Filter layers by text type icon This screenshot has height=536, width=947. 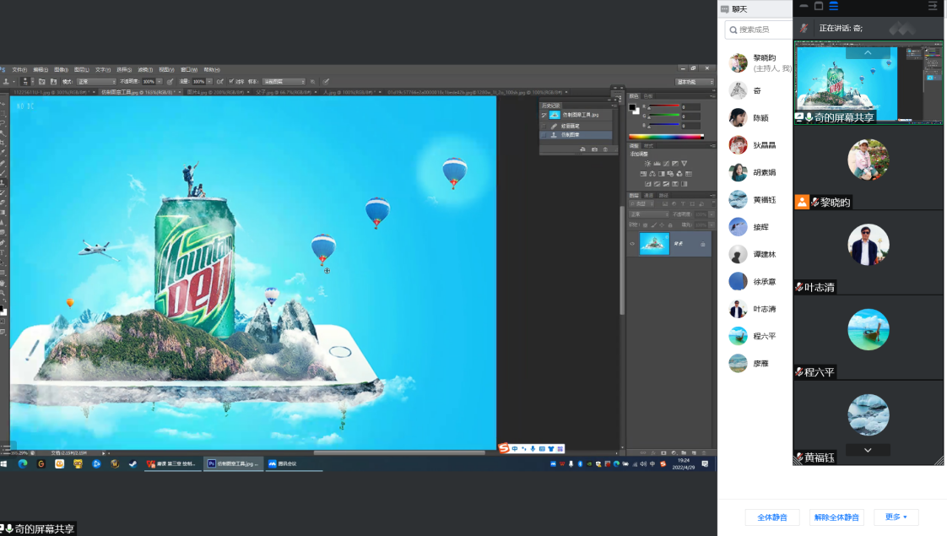683,203
